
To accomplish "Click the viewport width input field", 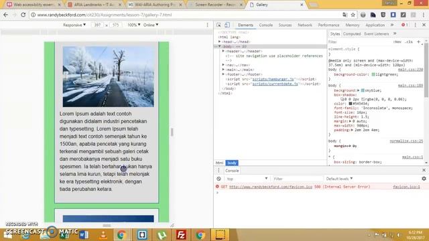I will [97, 25].
